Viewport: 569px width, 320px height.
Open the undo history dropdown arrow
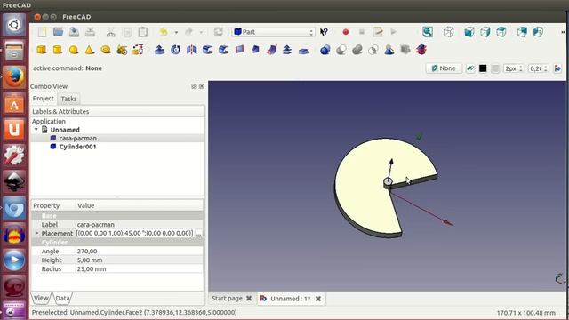click(176, 32)
